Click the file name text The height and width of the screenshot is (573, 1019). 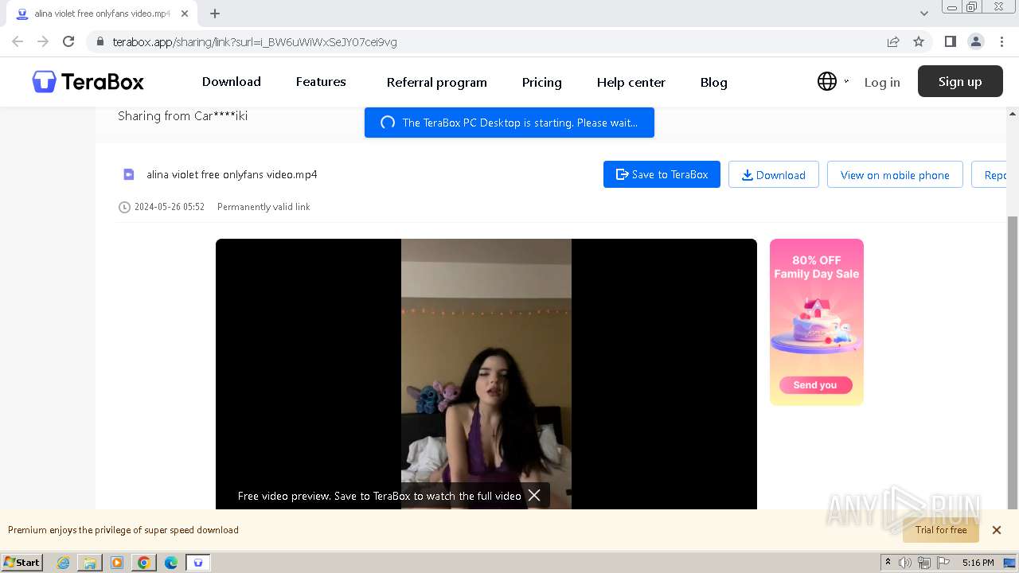(x=232, y=174)
